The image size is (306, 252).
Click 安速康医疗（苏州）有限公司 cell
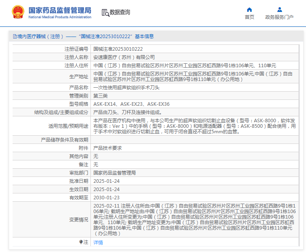point(124,57)
